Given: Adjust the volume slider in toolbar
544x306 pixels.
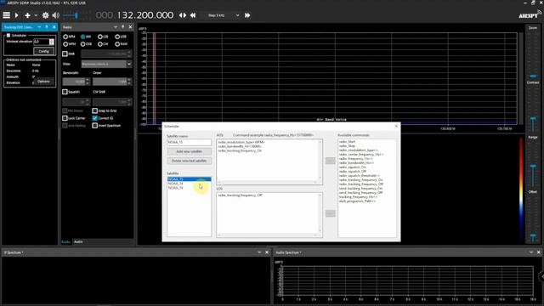Looking at the screenshot, I should tap(76, 15).
